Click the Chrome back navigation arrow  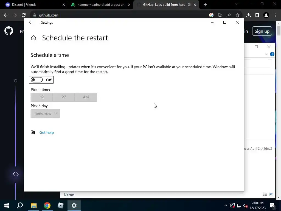(x=6, y=15)
